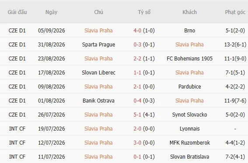
Task: Open Slovan Bratislava team link
Action: pos(189,157)
